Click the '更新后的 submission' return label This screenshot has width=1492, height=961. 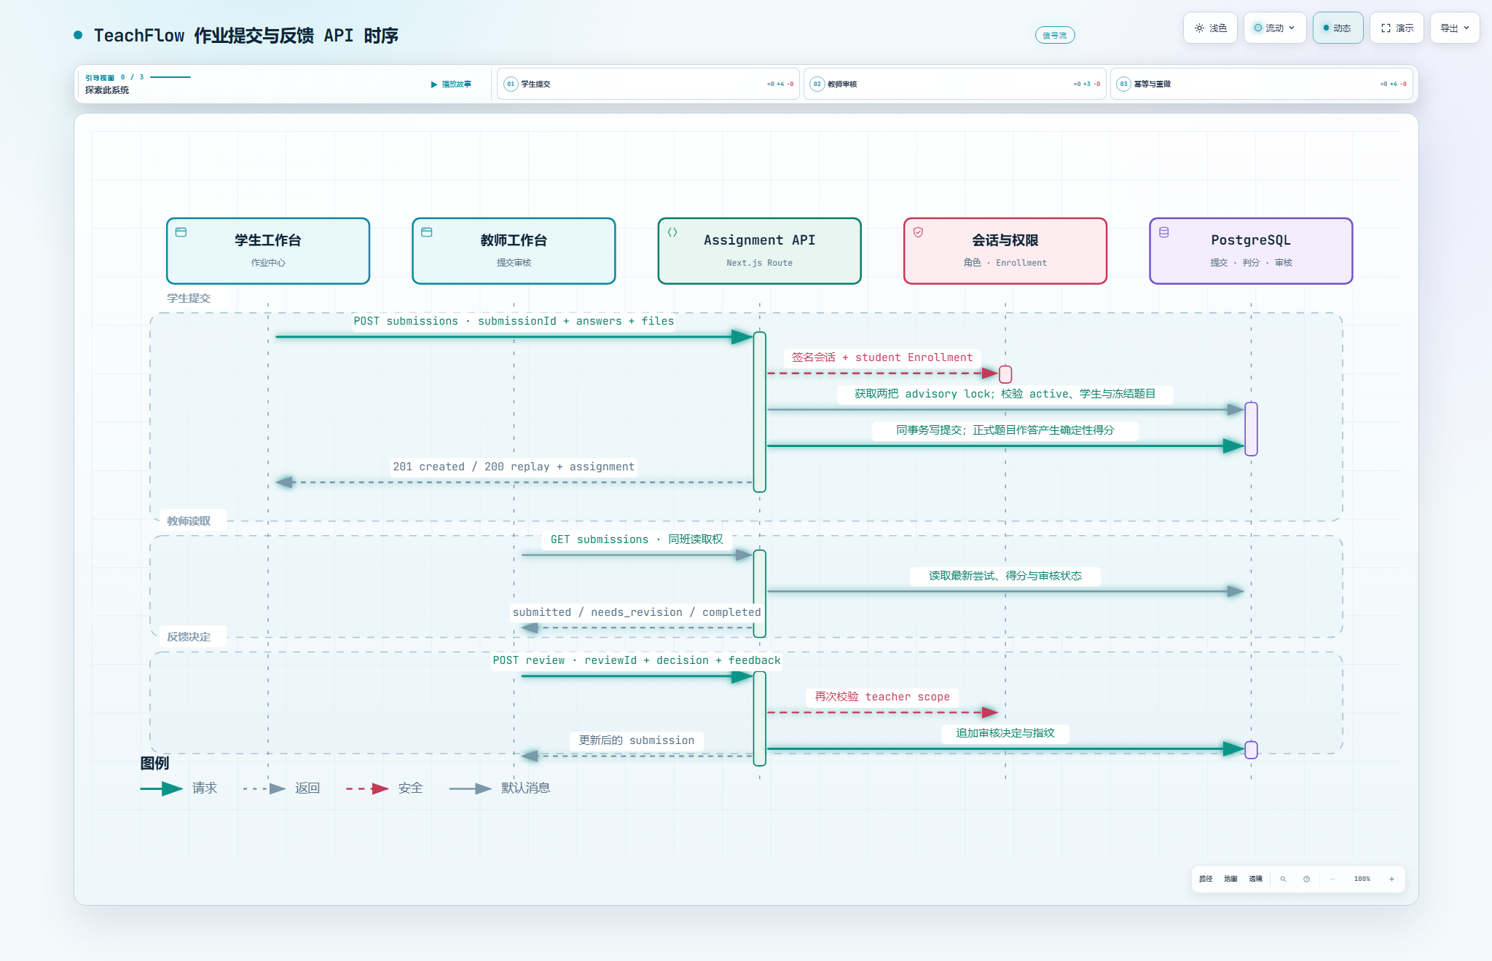(x=637, y=740)
